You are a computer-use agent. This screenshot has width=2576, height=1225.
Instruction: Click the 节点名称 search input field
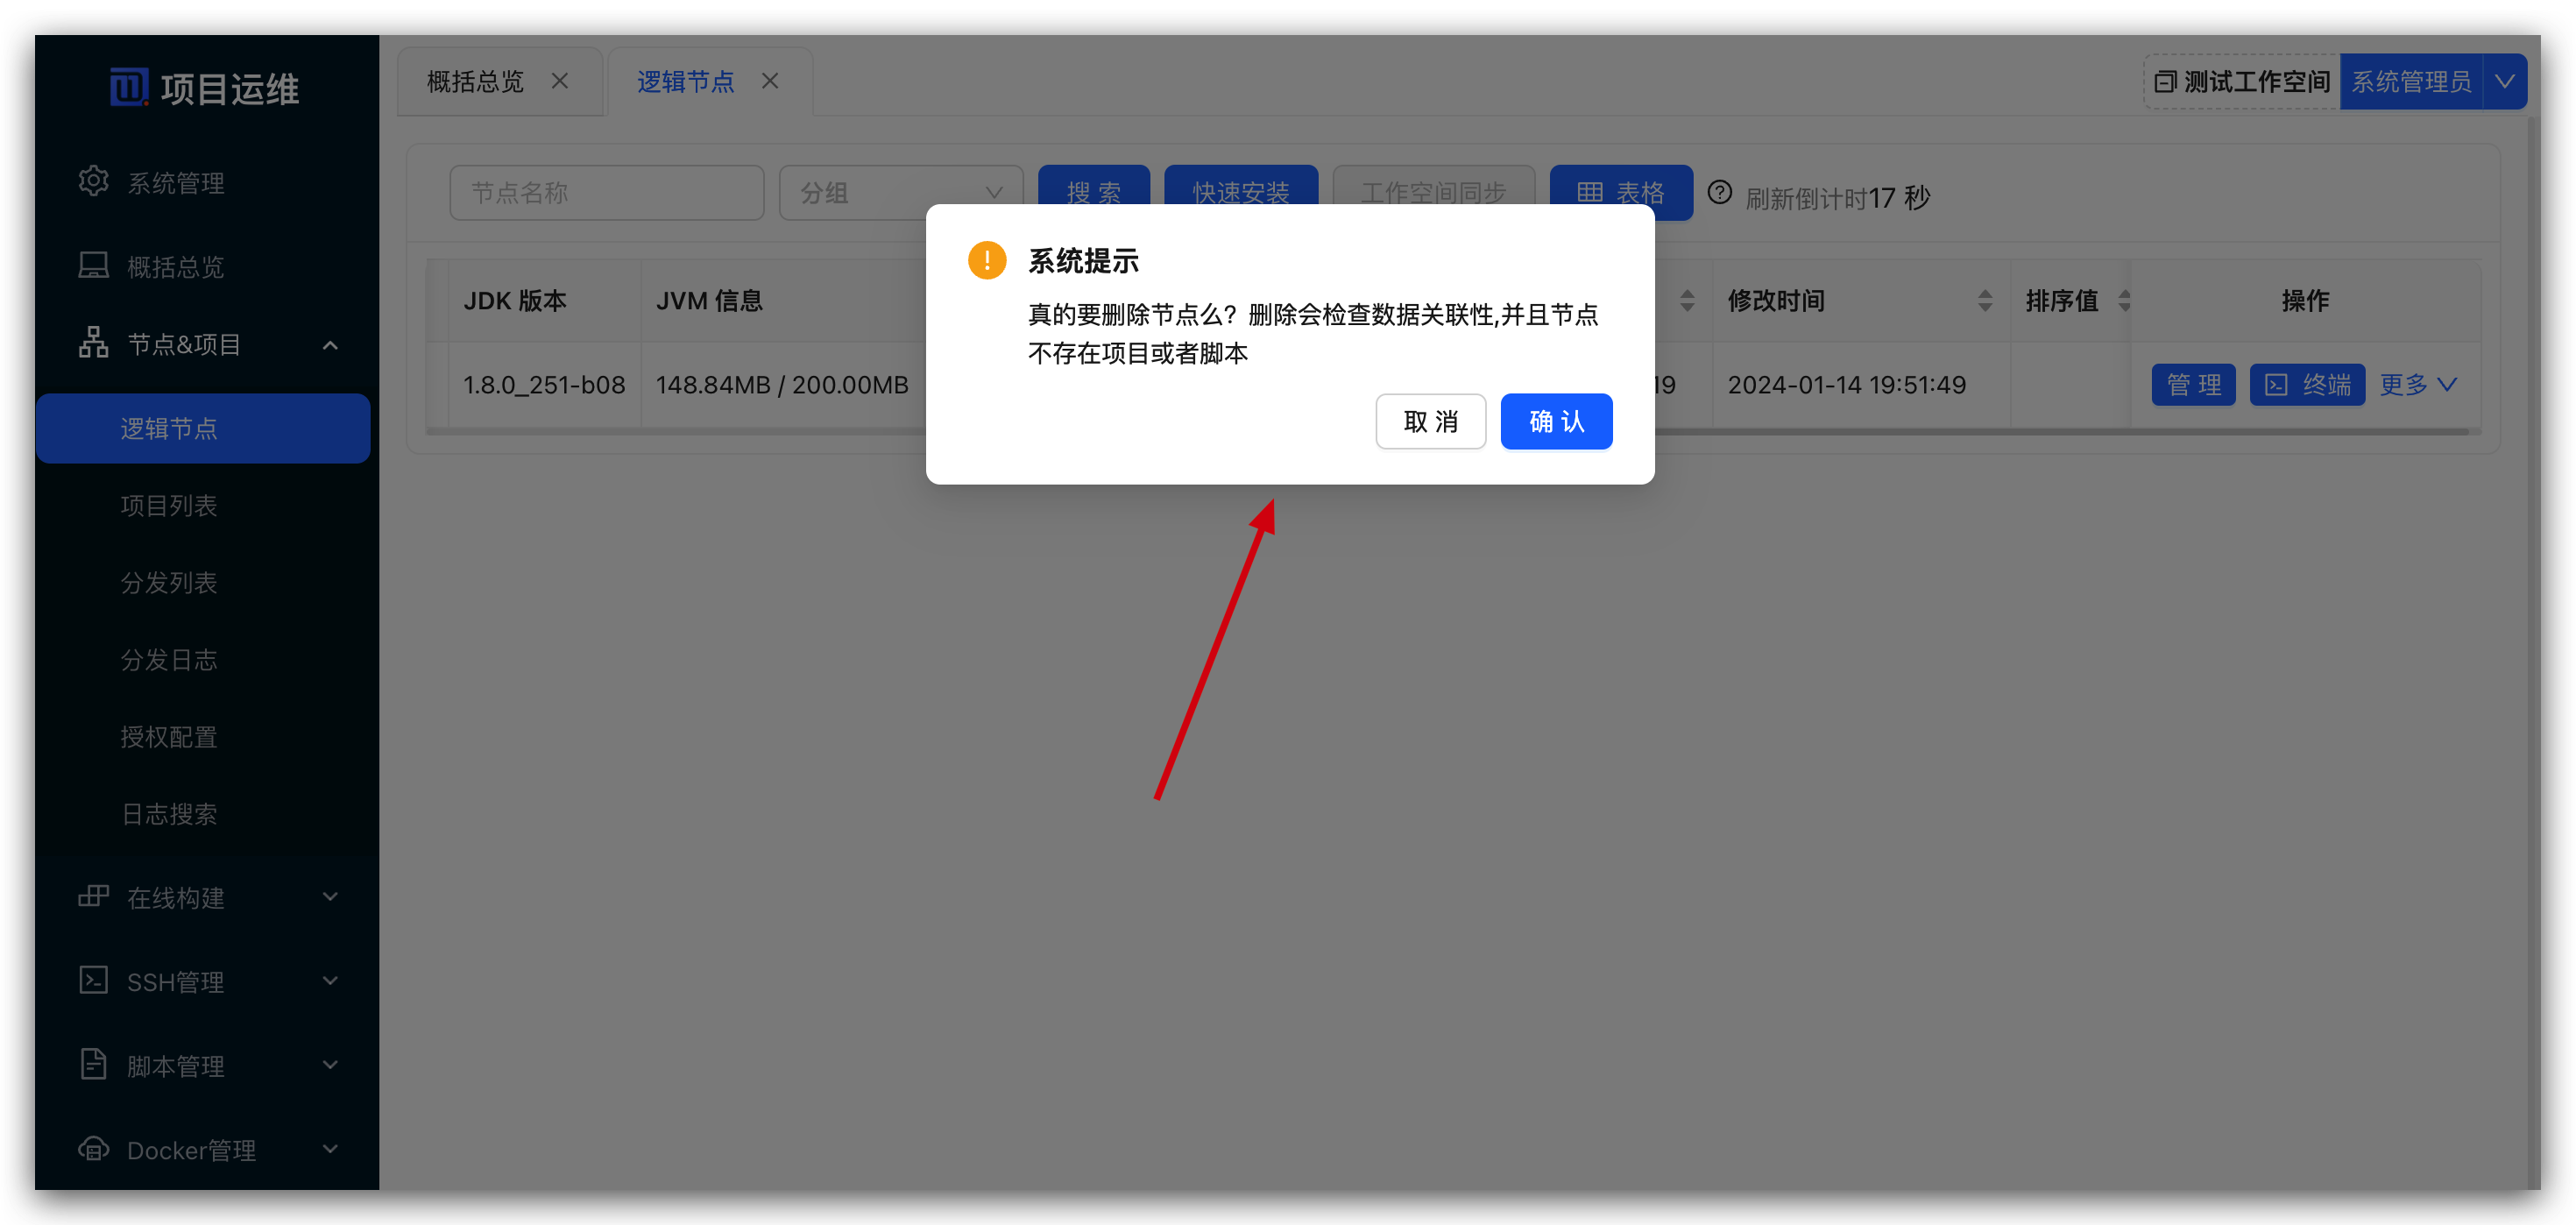point(606,192)
